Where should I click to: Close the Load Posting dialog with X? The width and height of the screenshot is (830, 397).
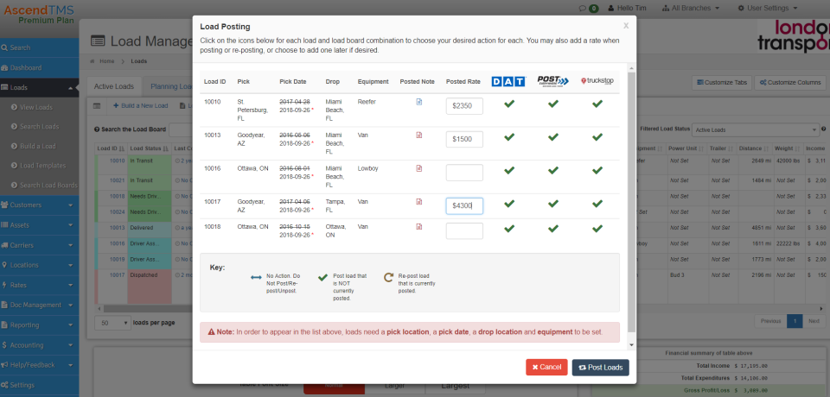(x=626, y=25)
